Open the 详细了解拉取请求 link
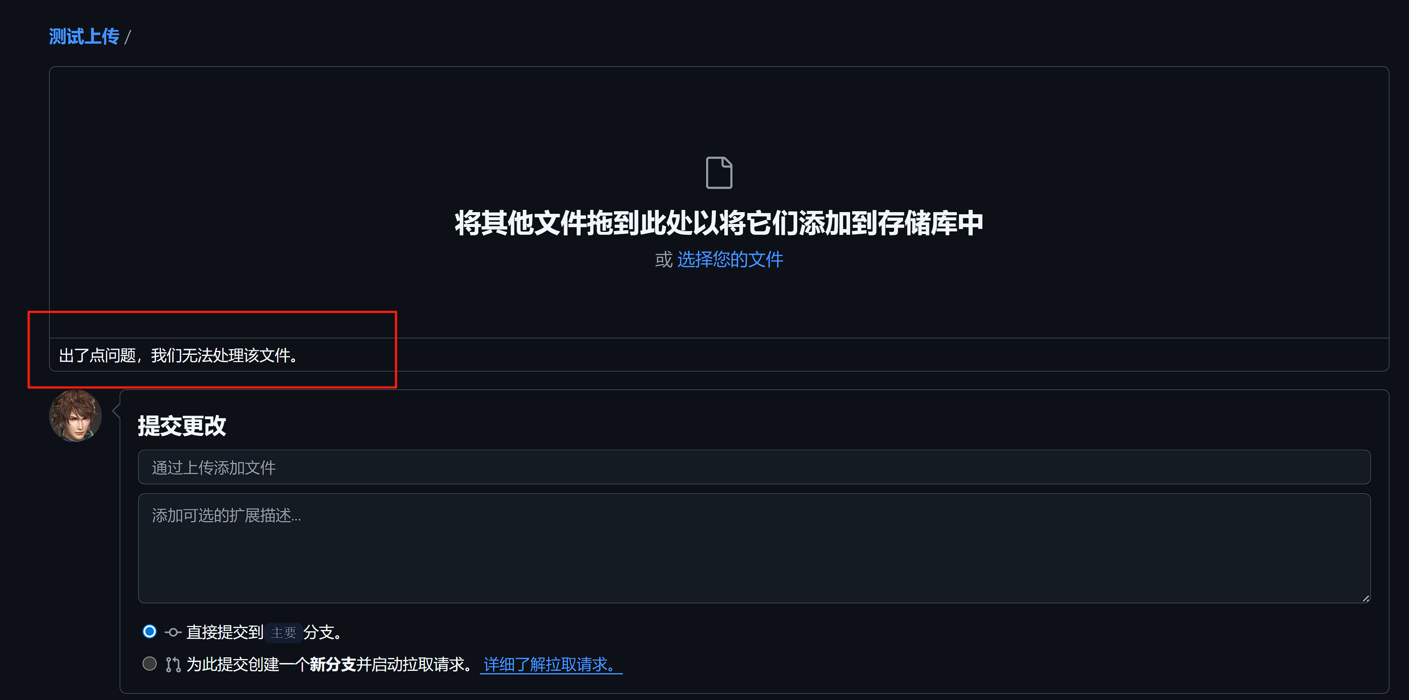Image resolution: width=1409 pixels, height=700 pixels. pos(551,664)
